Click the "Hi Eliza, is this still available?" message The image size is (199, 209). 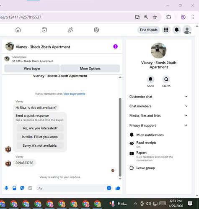click(36, 108)
